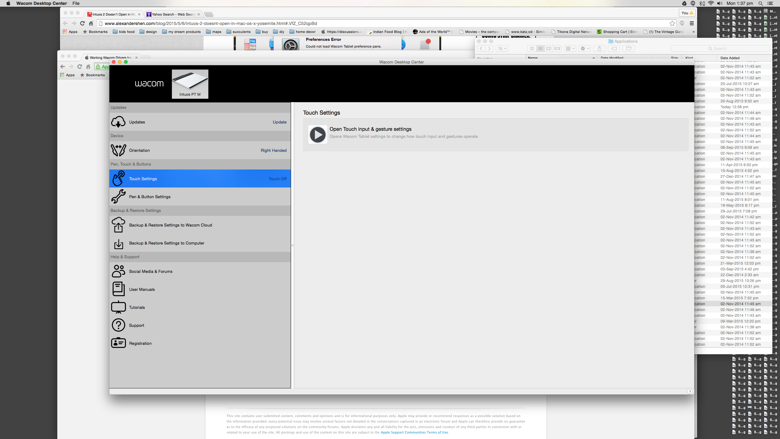Open Social Media & Forums people icon
Image resolution: width=780 pixels, height=439 pixels.
(118, 271)
